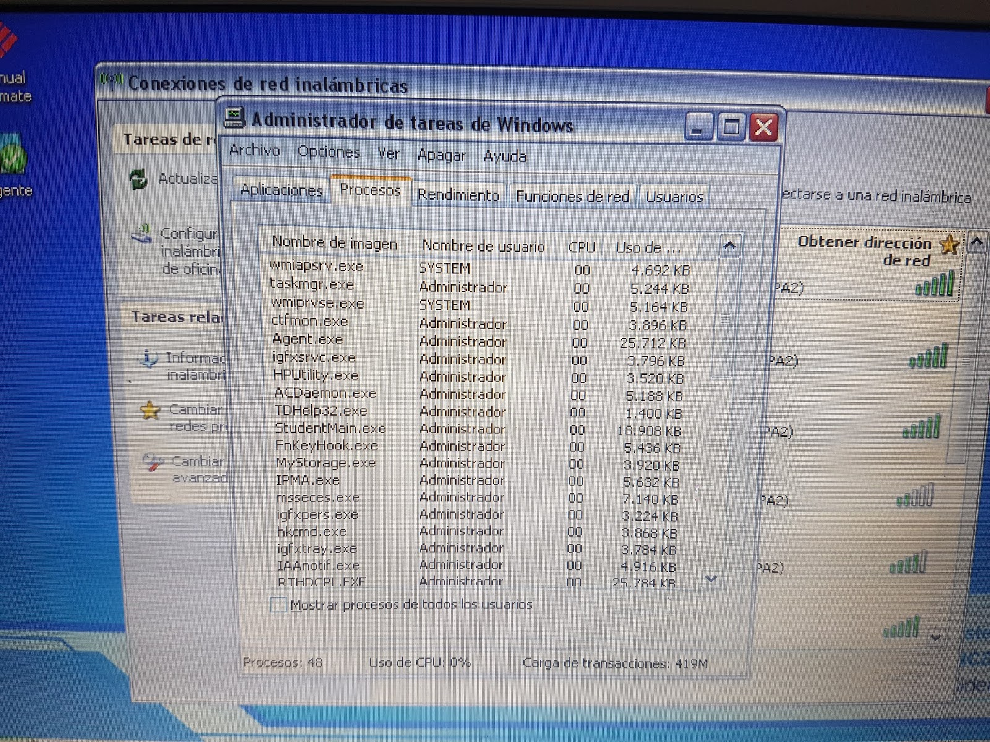This screenshot has height=742, width=990.
Task: Open the Usuarios tab
Action: tap(674, 197)
